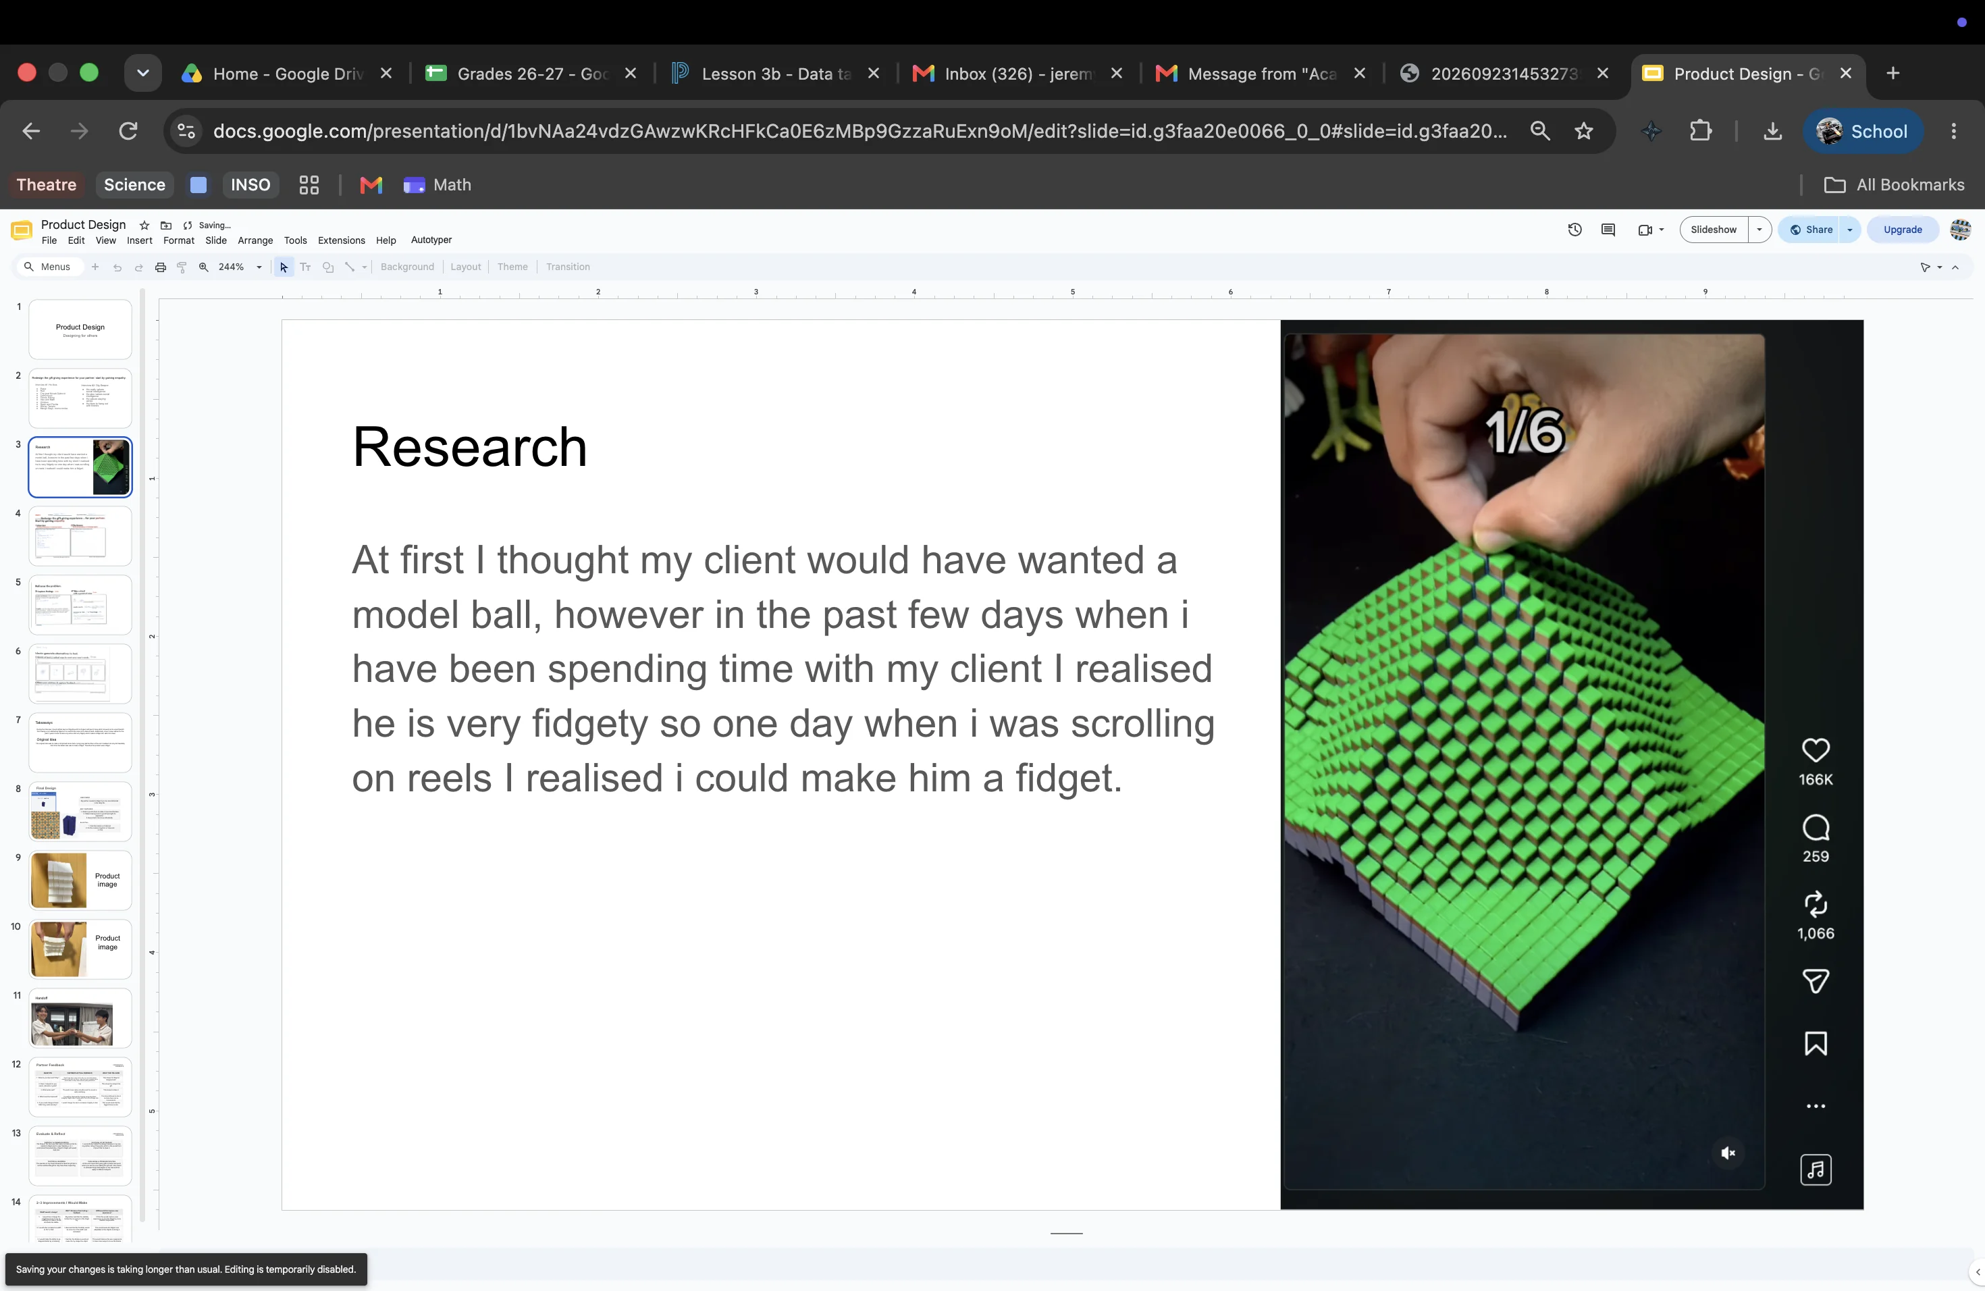The height and width of the screenshot is (1291, 1985).
Task: Select slide 9 Product image thumbnail
Action: [80, 880]
